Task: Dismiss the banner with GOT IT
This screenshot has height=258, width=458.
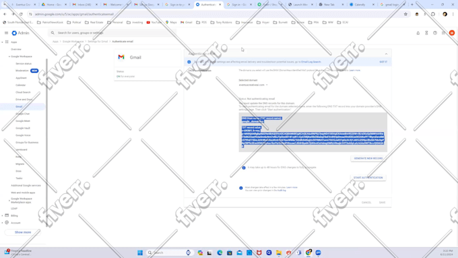Action: (x=383, y=62)
